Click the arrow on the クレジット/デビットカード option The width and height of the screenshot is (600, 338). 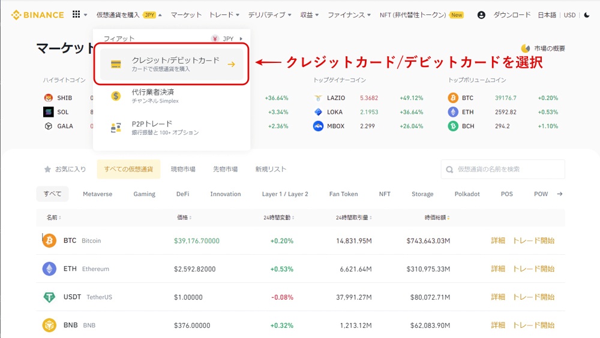(231, 64)
